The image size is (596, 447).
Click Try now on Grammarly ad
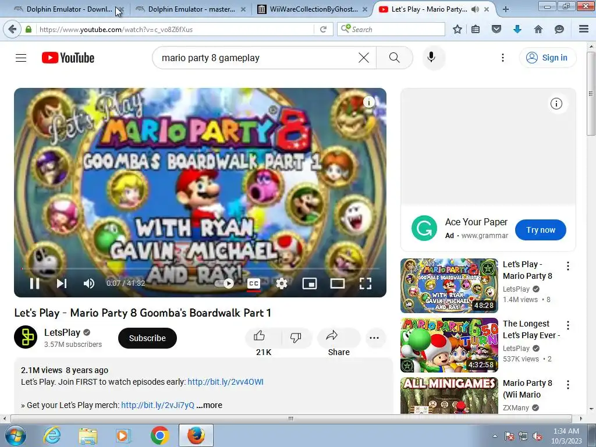541,230
